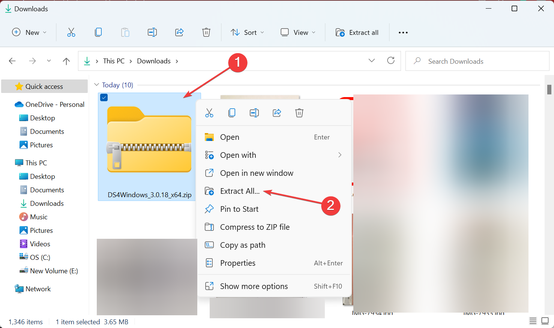Open the View dropdown

[x=297, y=32]
